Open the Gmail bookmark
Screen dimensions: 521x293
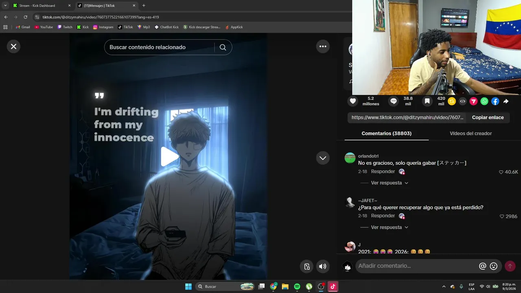23,27
